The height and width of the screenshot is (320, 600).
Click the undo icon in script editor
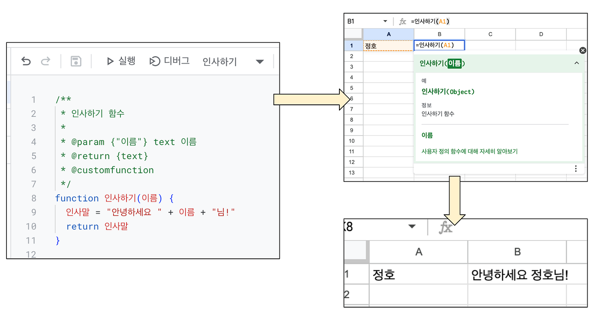(26, 62)
